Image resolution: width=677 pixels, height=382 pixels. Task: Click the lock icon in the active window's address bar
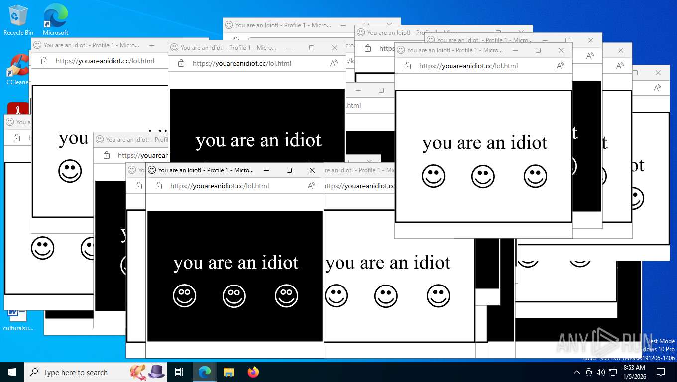(159, 186)
